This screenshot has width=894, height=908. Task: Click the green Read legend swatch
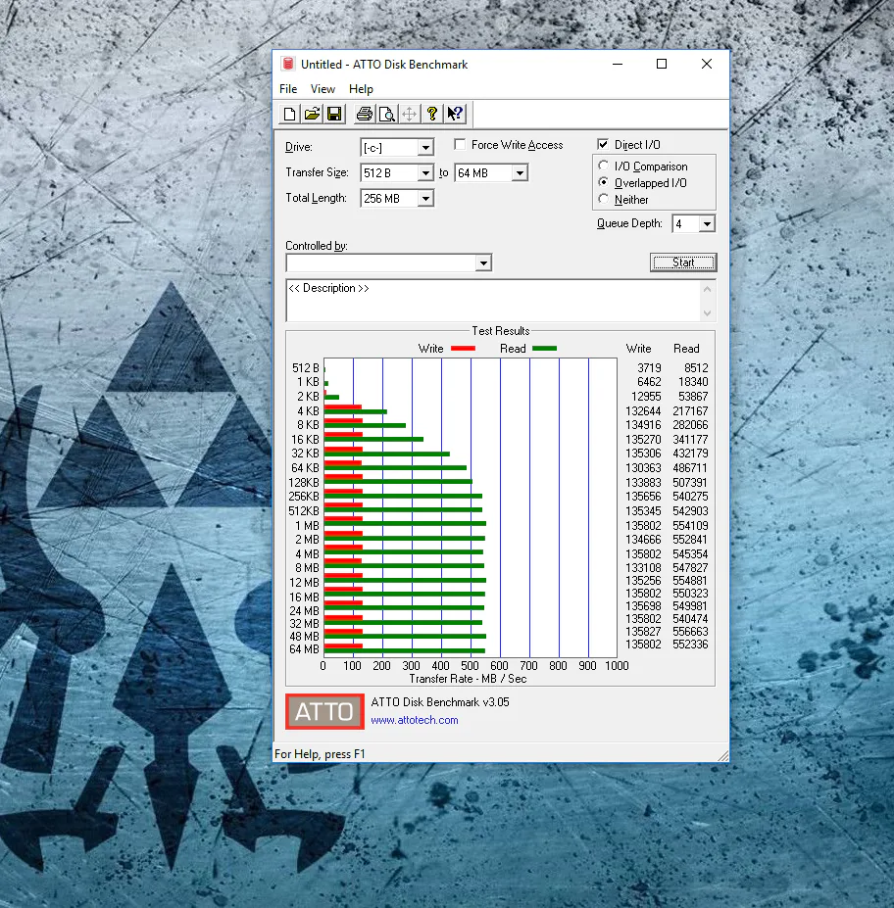[545, 349]
